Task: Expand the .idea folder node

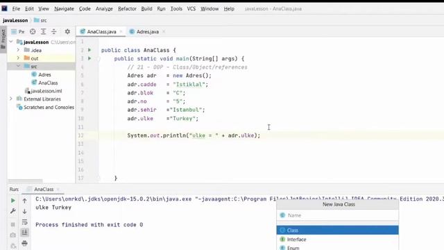Action: click(x=18, y=50)
